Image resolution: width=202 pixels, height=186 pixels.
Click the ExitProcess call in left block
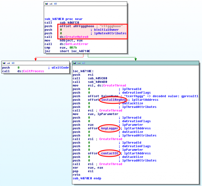click(x=31, y=71)
